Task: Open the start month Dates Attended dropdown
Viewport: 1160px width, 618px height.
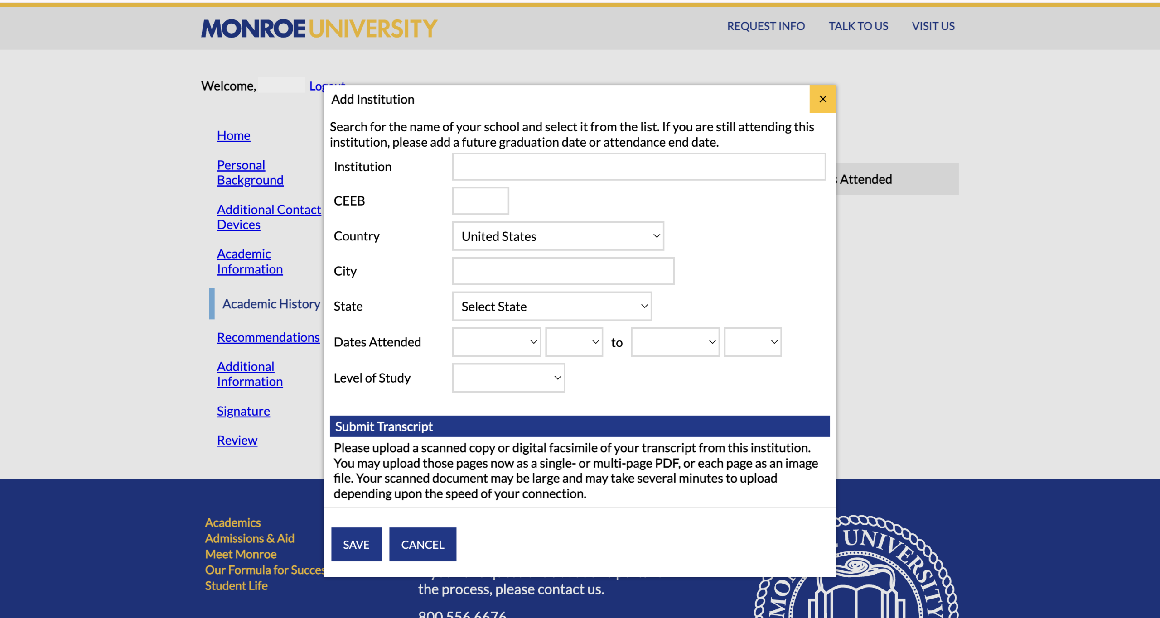Action: point(496,342)
